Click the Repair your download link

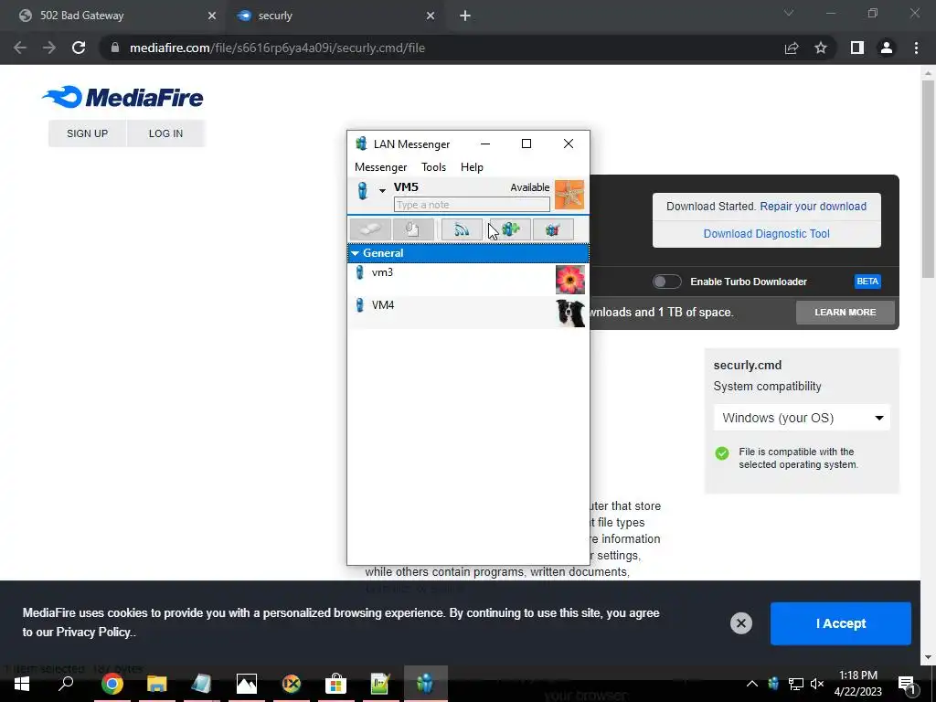pyautogui.click(x=813, y=207)
